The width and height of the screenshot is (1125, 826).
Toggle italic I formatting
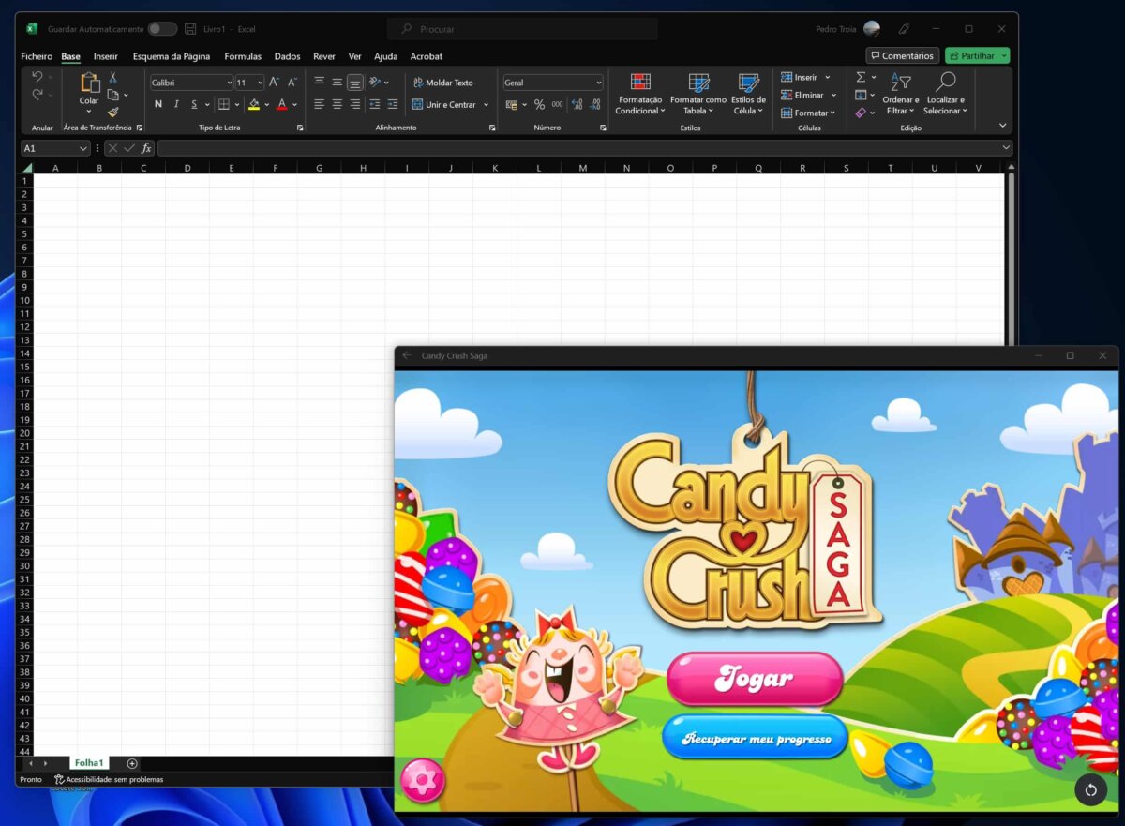[x=176, y=104]
